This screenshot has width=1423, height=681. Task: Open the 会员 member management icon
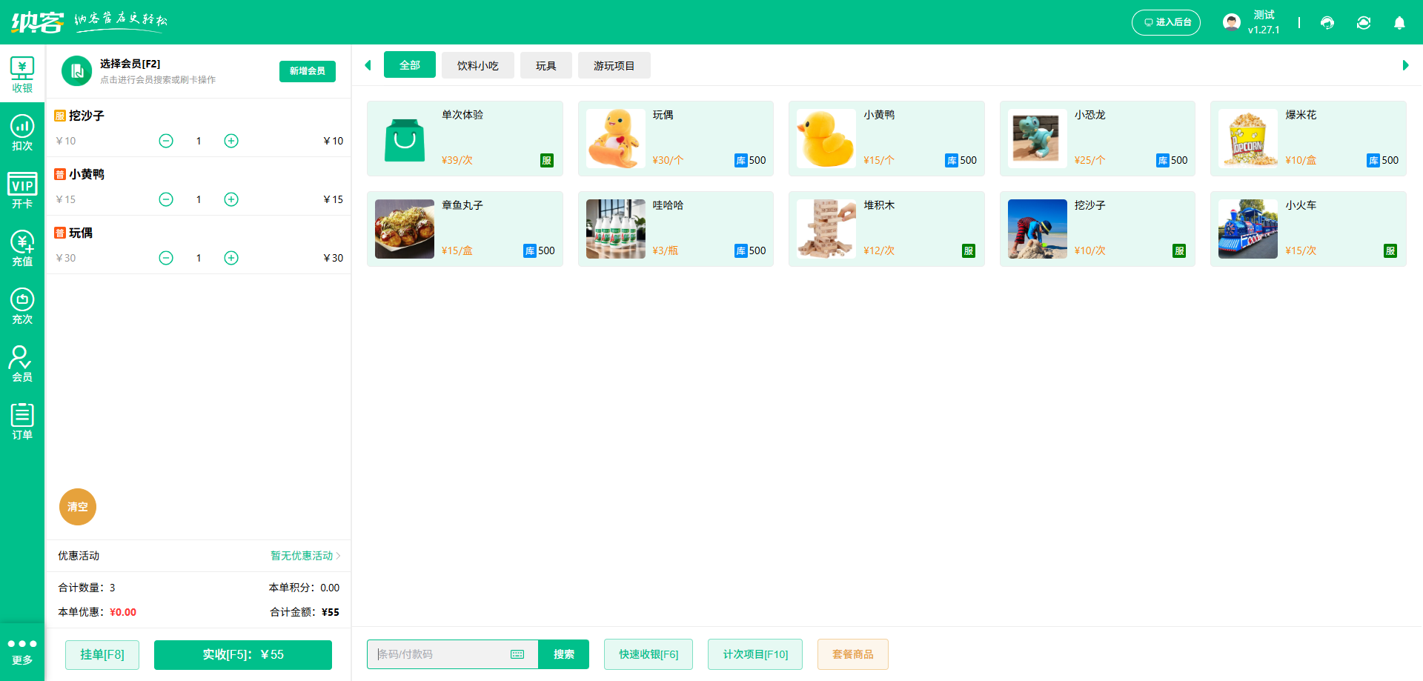point(22,361)
